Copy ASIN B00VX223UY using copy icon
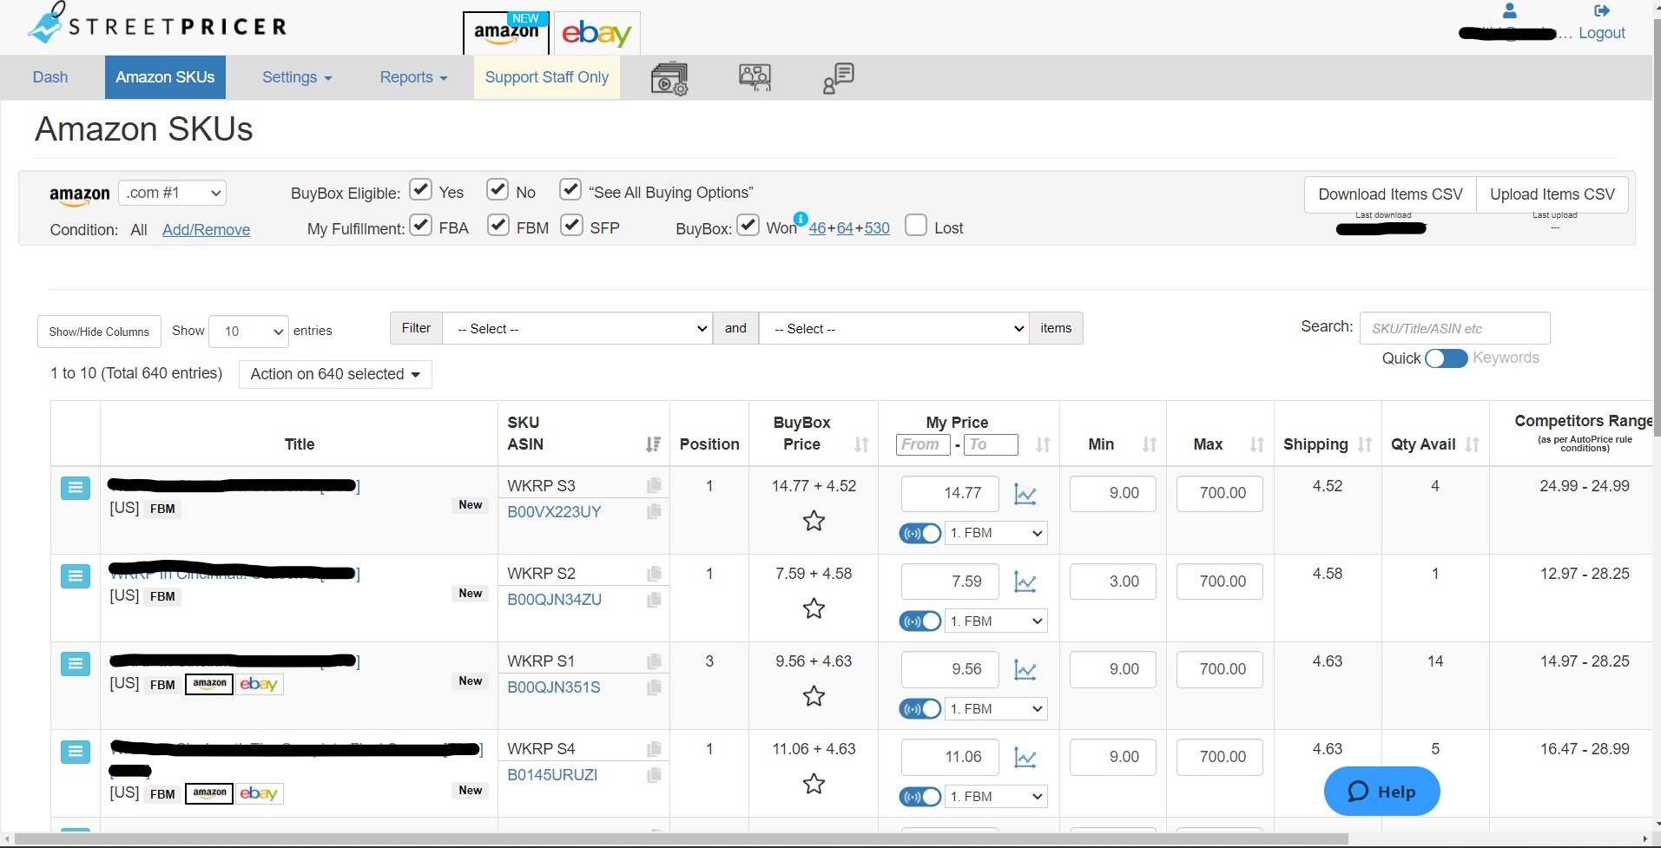 654,512
